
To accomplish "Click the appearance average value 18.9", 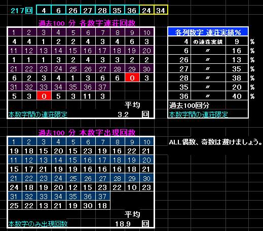I will 123,224.
